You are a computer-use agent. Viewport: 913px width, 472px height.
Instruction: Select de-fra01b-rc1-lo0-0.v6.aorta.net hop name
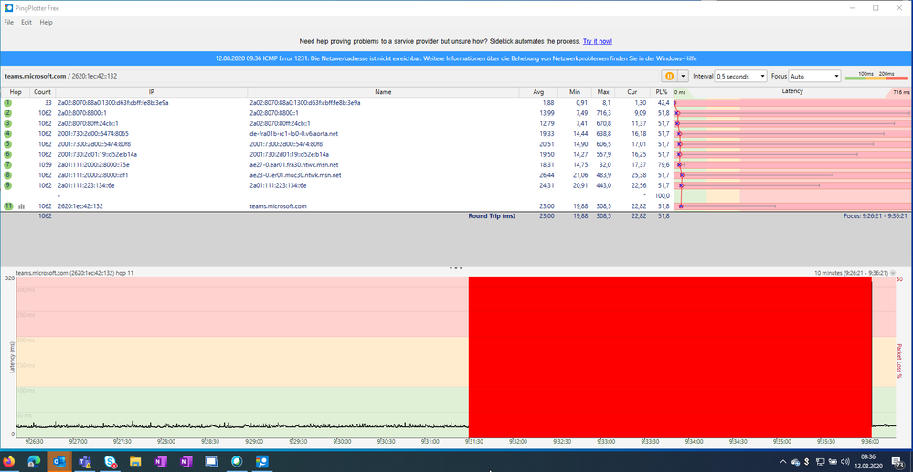pyautogui.click(x=294, y=134)
